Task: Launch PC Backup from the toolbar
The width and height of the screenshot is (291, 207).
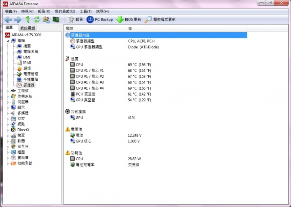Action: click(x=100, y=19)
